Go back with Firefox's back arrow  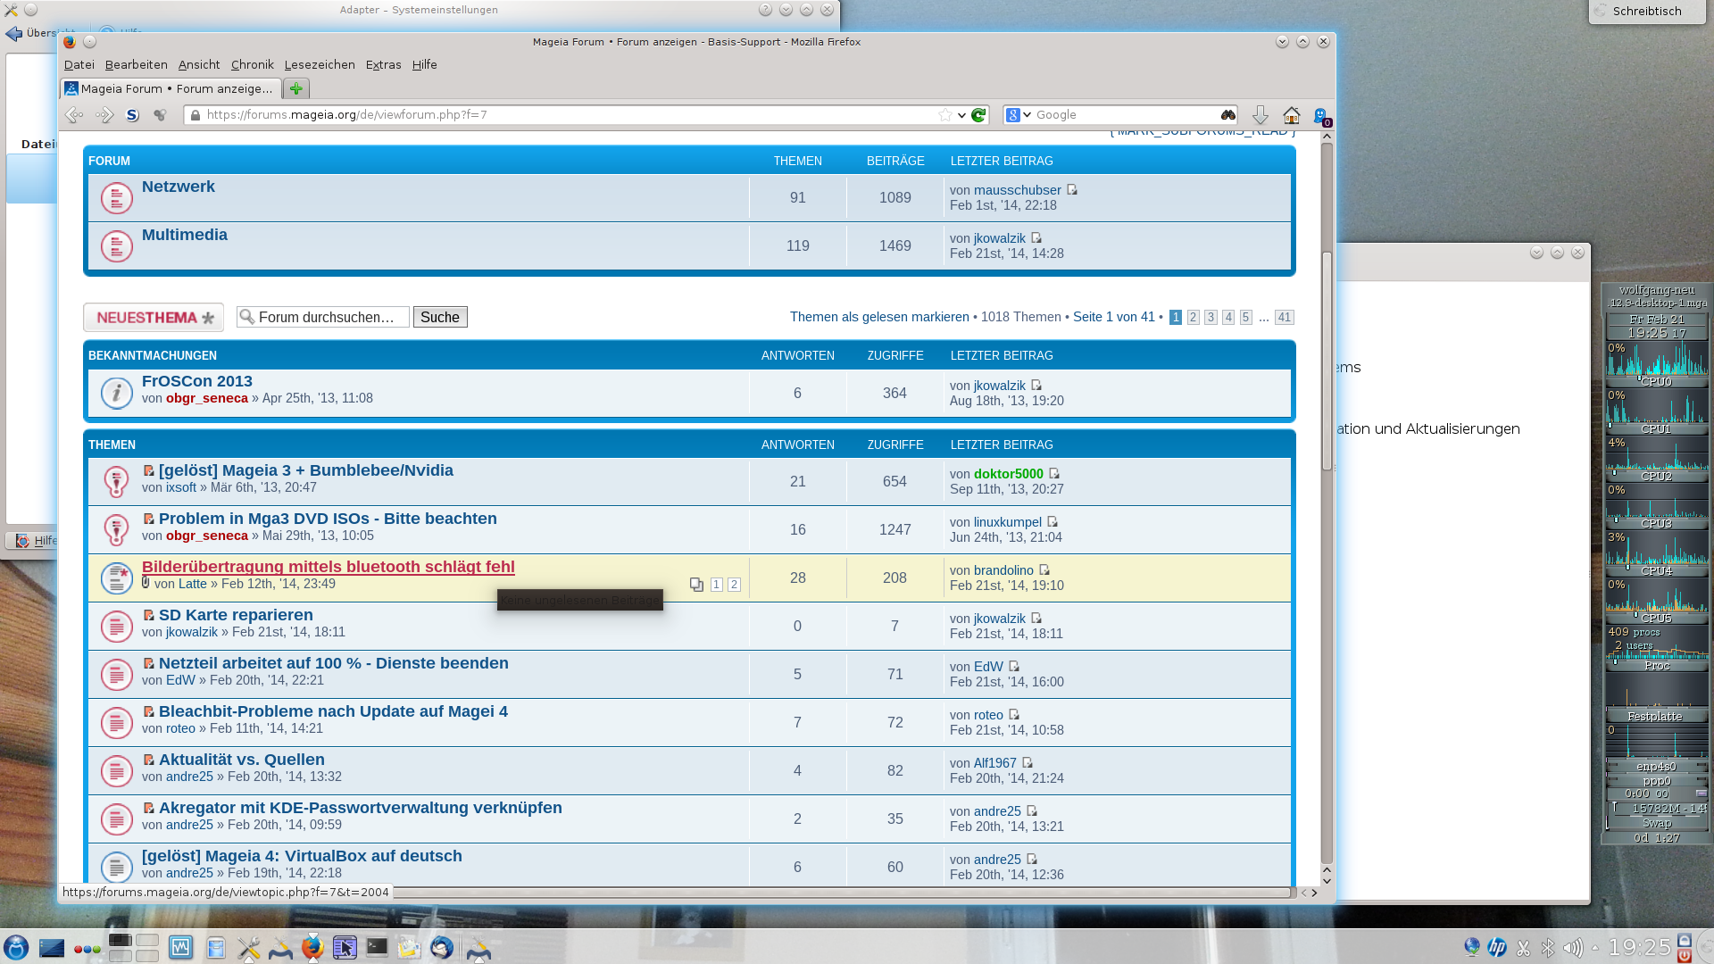click(75, 115)
